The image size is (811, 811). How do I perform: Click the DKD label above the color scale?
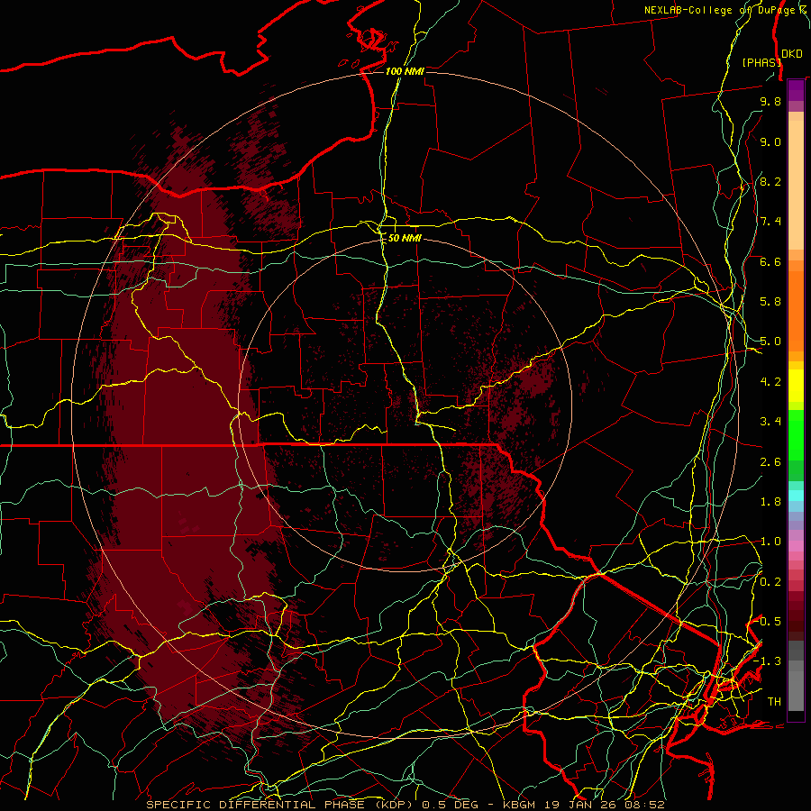792,53
